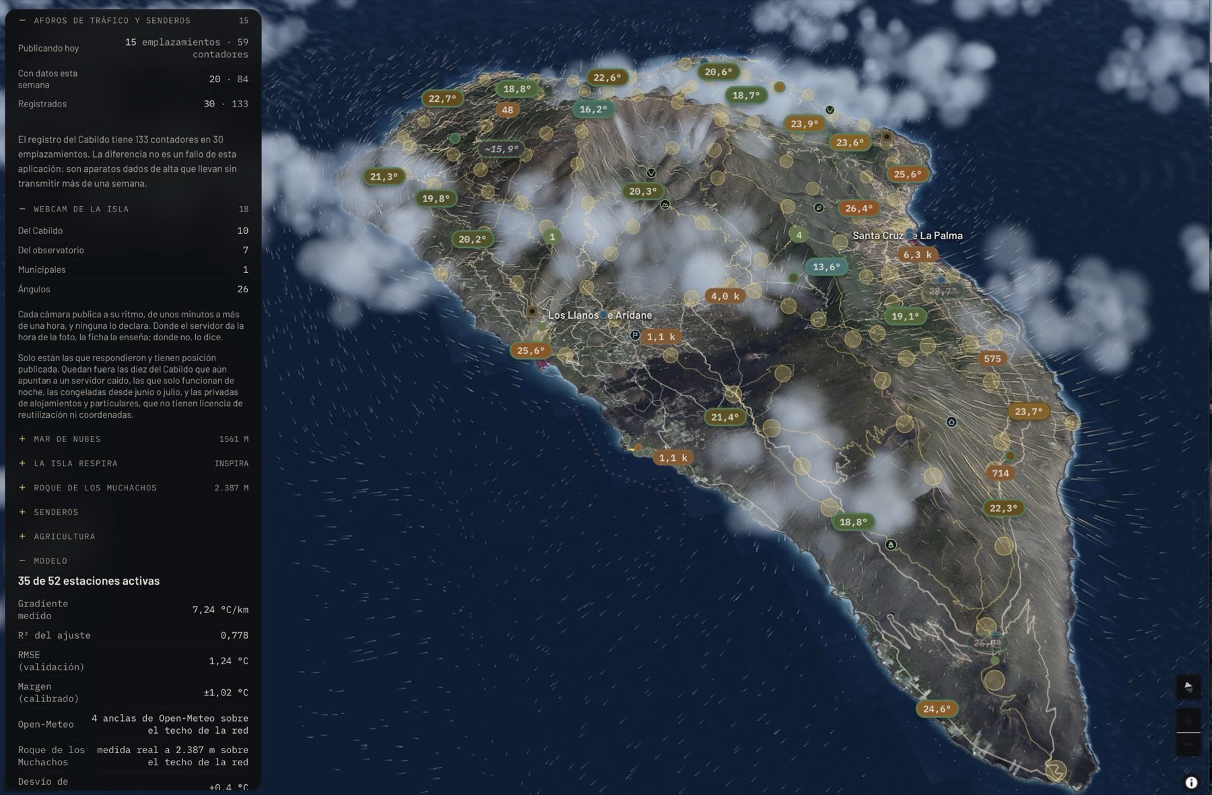The width and height of the screenshot is (1212, 795).
Task: Select the gradient value 7,24 °C/km
Action: pyautogui.click(x=220, y=610)
